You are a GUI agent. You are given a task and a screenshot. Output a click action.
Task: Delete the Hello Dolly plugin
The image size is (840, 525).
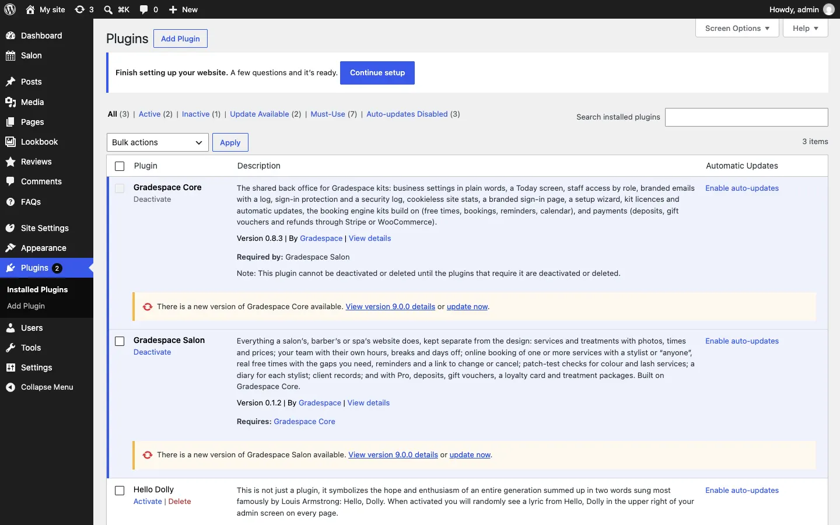click(180, 502)
